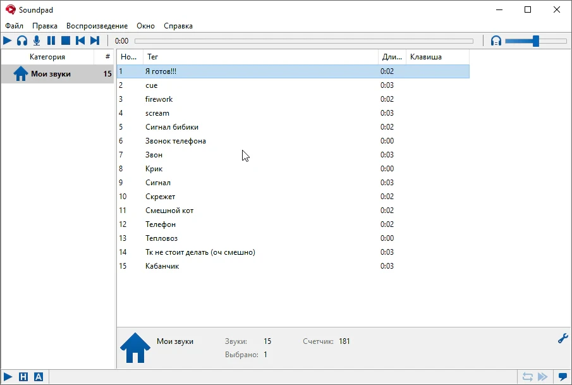The height and width of the screenshot is (385, 572).
Task: Select the Мои звуки category
Action: [58, 74]
